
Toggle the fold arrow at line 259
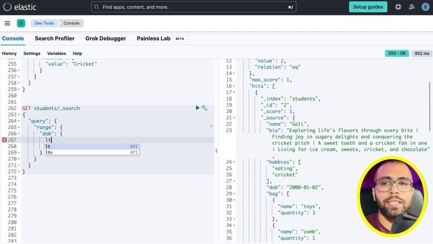point(19,89)
